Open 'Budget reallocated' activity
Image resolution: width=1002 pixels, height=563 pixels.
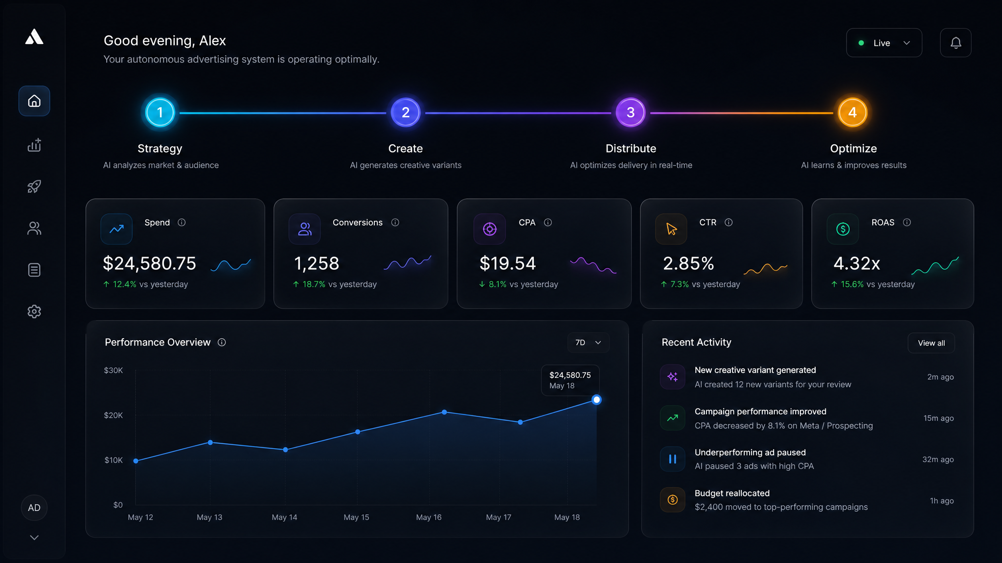coord(807,500)
